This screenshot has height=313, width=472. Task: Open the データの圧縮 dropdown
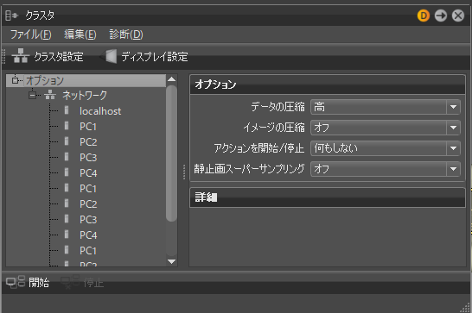click(386, 107)
